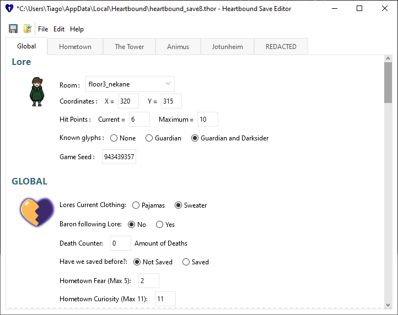Screen dimensions: 398x315
Task: Switch to the Jotunheim tab
Action: pos(227,47)
